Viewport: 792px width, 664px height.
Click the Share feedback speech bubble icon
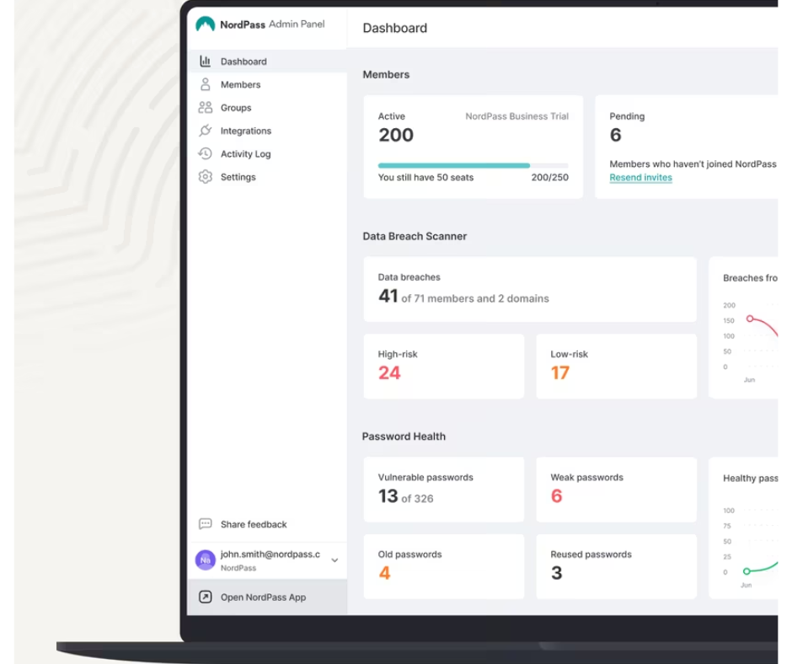205,524
